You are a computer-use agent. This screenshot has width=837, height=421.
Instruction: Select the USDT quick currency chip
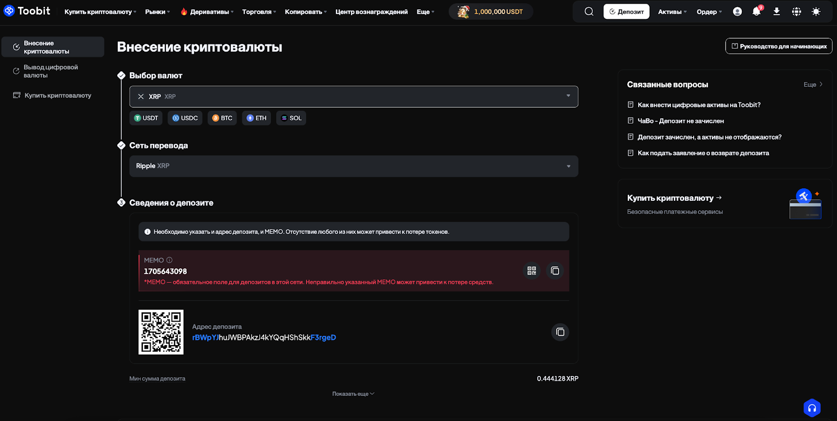[146, 118]
